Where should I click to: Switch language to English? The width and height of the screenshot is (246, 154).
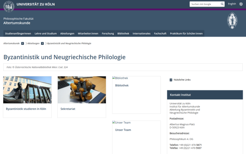(232, 4)
